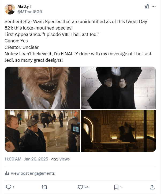Open the dim brick-wall room scene image
Image resolution: width=161 pixels, height=194 pixels.
[118, 131]
